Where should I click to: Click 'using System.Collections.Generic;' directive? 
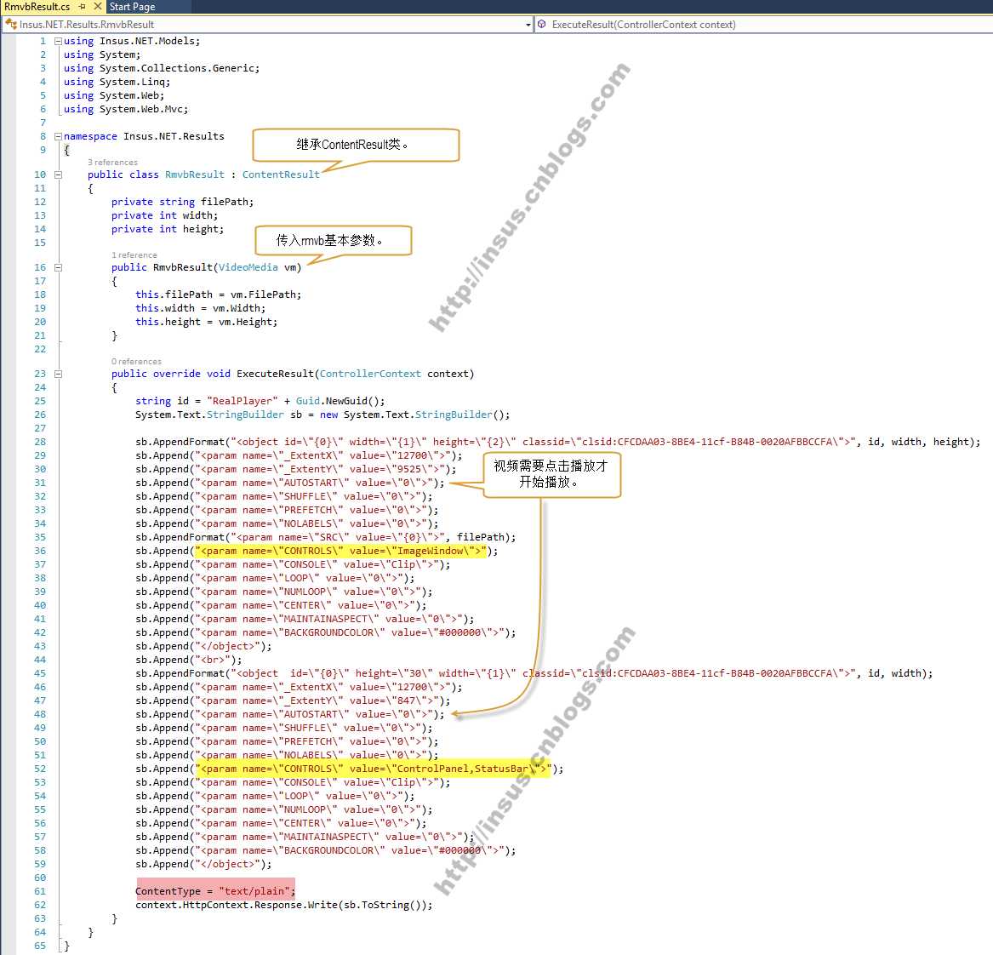click(162, 68)
